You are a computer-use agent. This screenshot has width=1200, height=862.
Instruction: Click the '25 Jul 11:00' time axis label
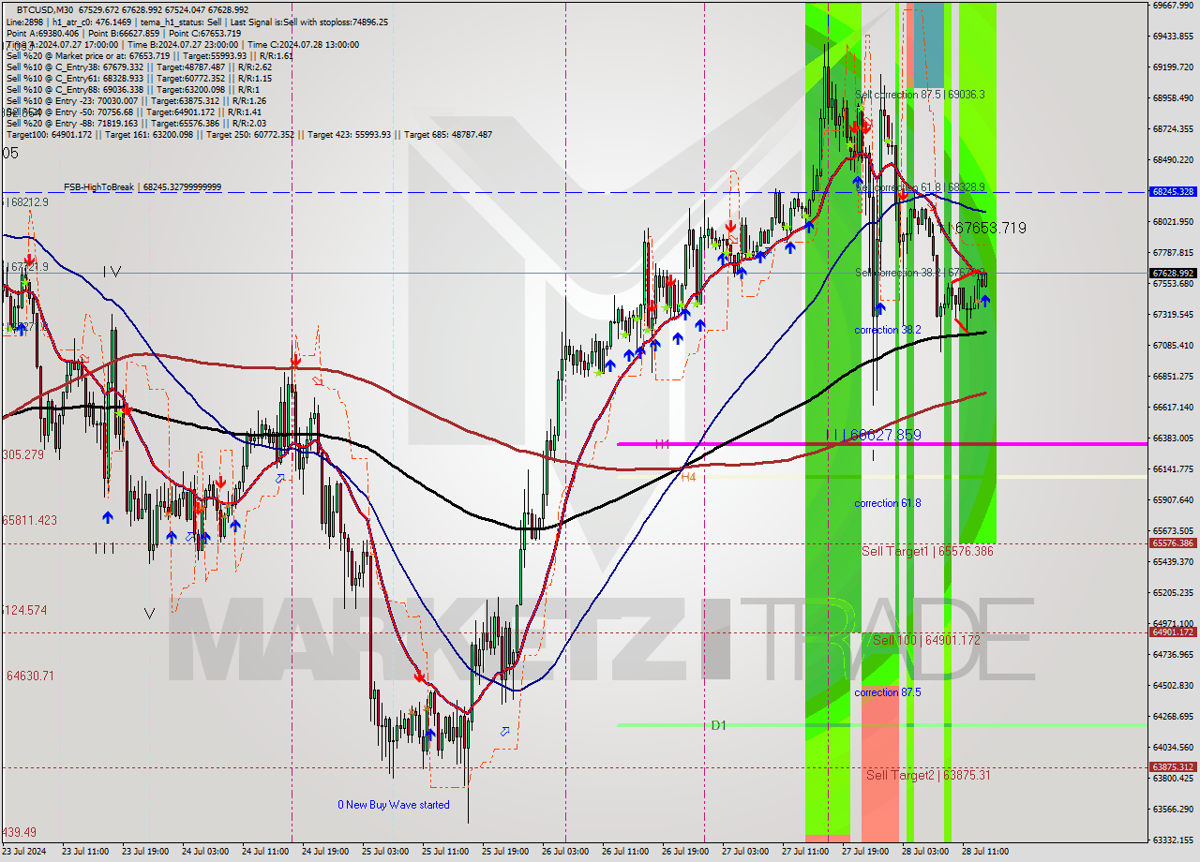(x=445, y=852)
